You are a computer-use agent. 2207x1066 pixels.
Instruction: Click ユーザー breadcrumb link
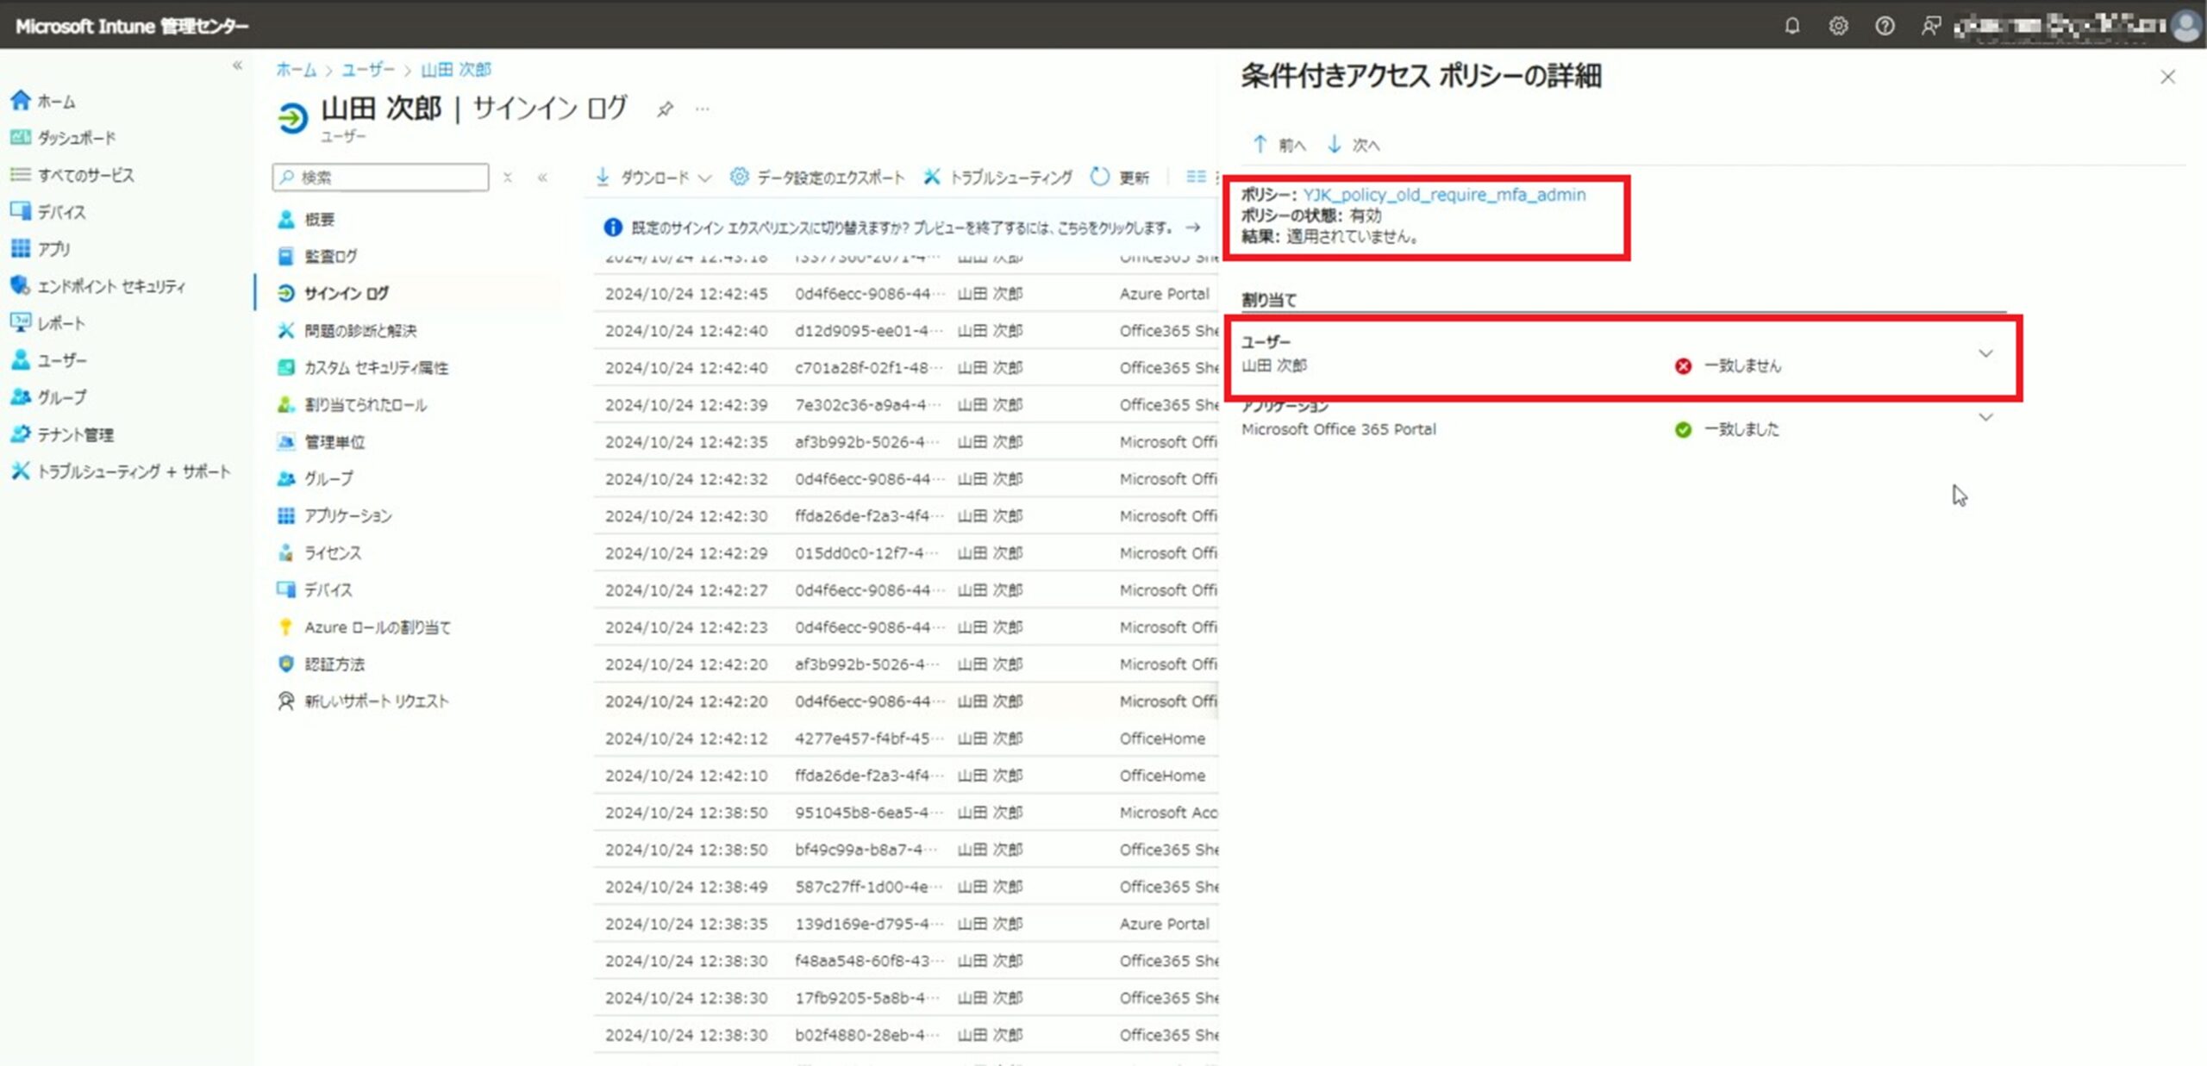[368, 70]
